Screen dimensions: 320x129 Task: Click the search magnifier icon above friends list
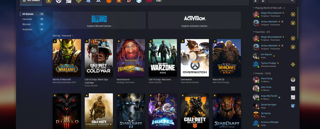click(x=292, y=1)
